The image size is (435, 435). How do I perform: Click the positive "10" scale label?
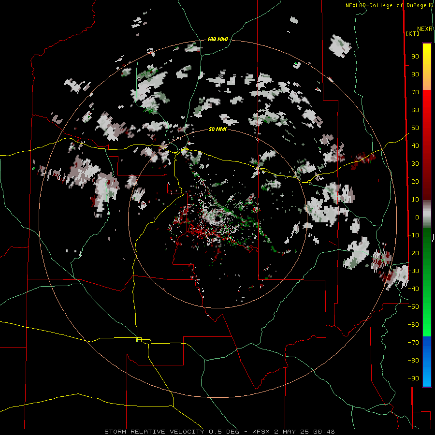pos(415,200)
